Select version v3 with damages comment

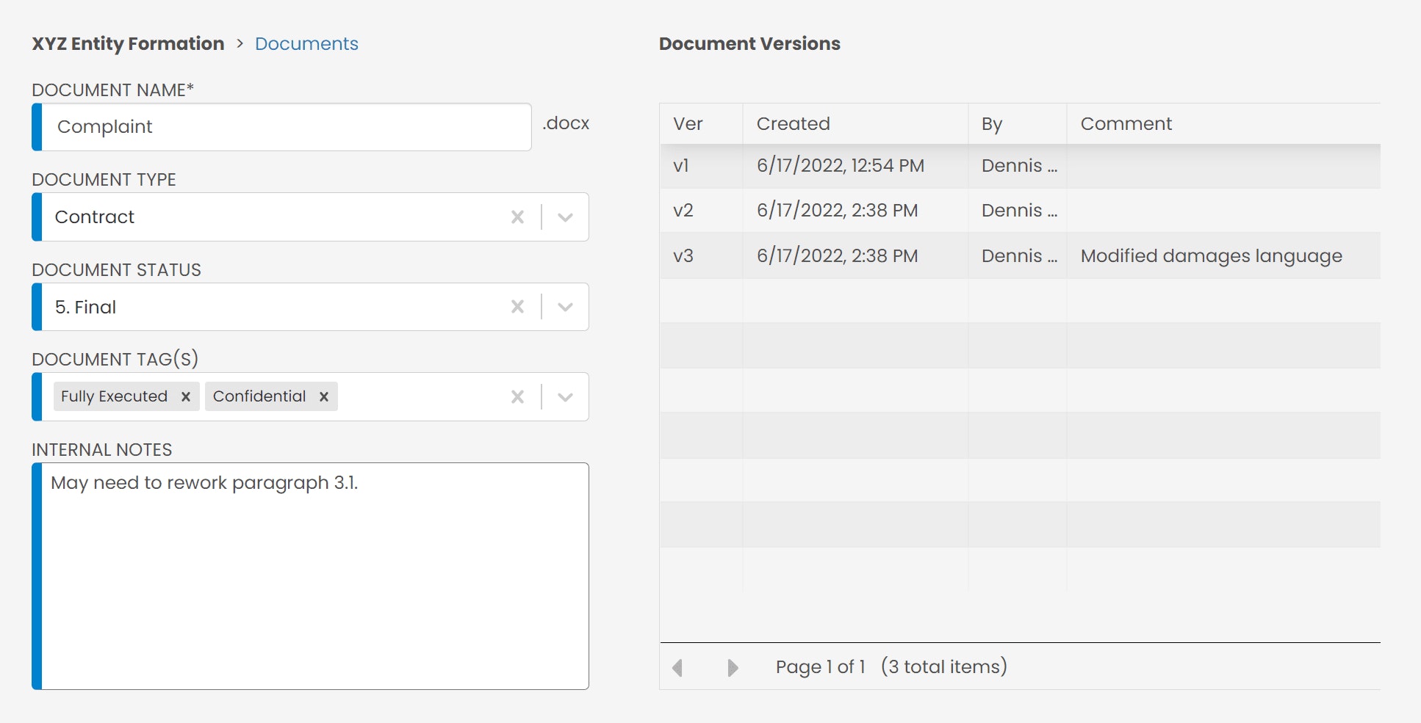point(1020,255)
